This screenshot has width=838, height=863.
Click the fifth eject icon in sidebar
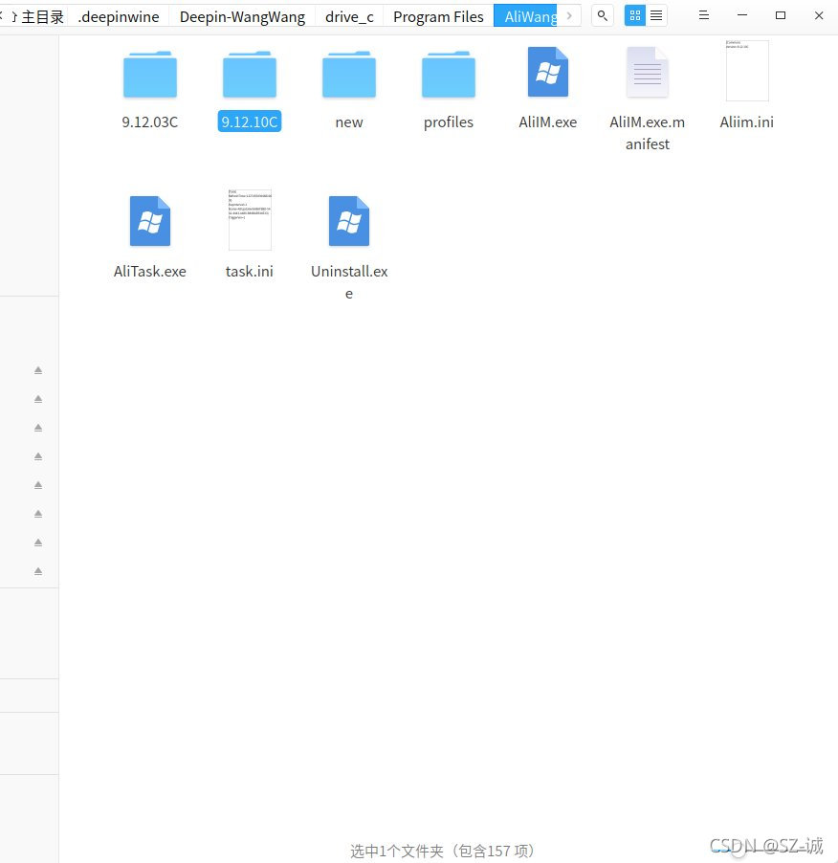coord(38,485)
